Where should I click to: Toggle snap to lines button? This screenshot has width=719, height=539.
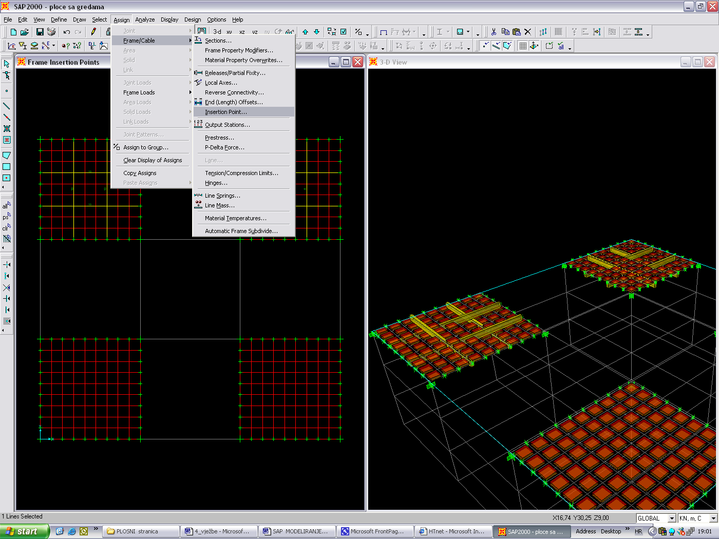click(496, 46)
